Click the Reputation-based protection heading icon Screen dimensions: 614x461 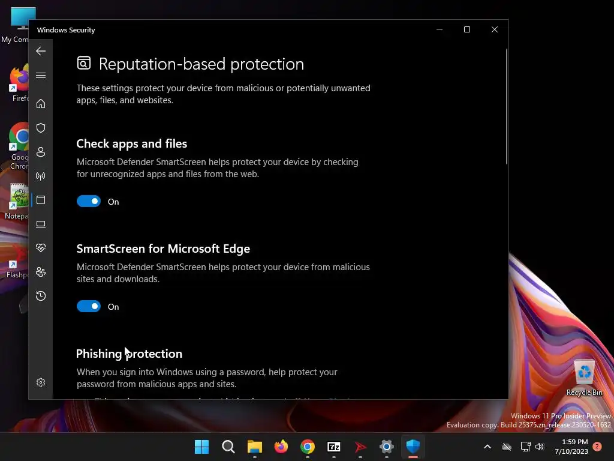click(84, 63)
